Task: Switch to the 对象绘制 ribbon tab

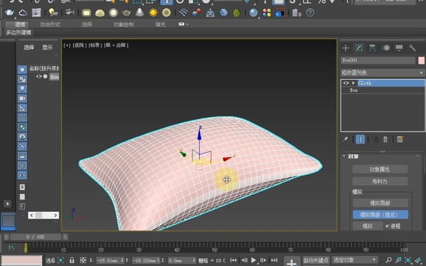Action: click(124, 24)
